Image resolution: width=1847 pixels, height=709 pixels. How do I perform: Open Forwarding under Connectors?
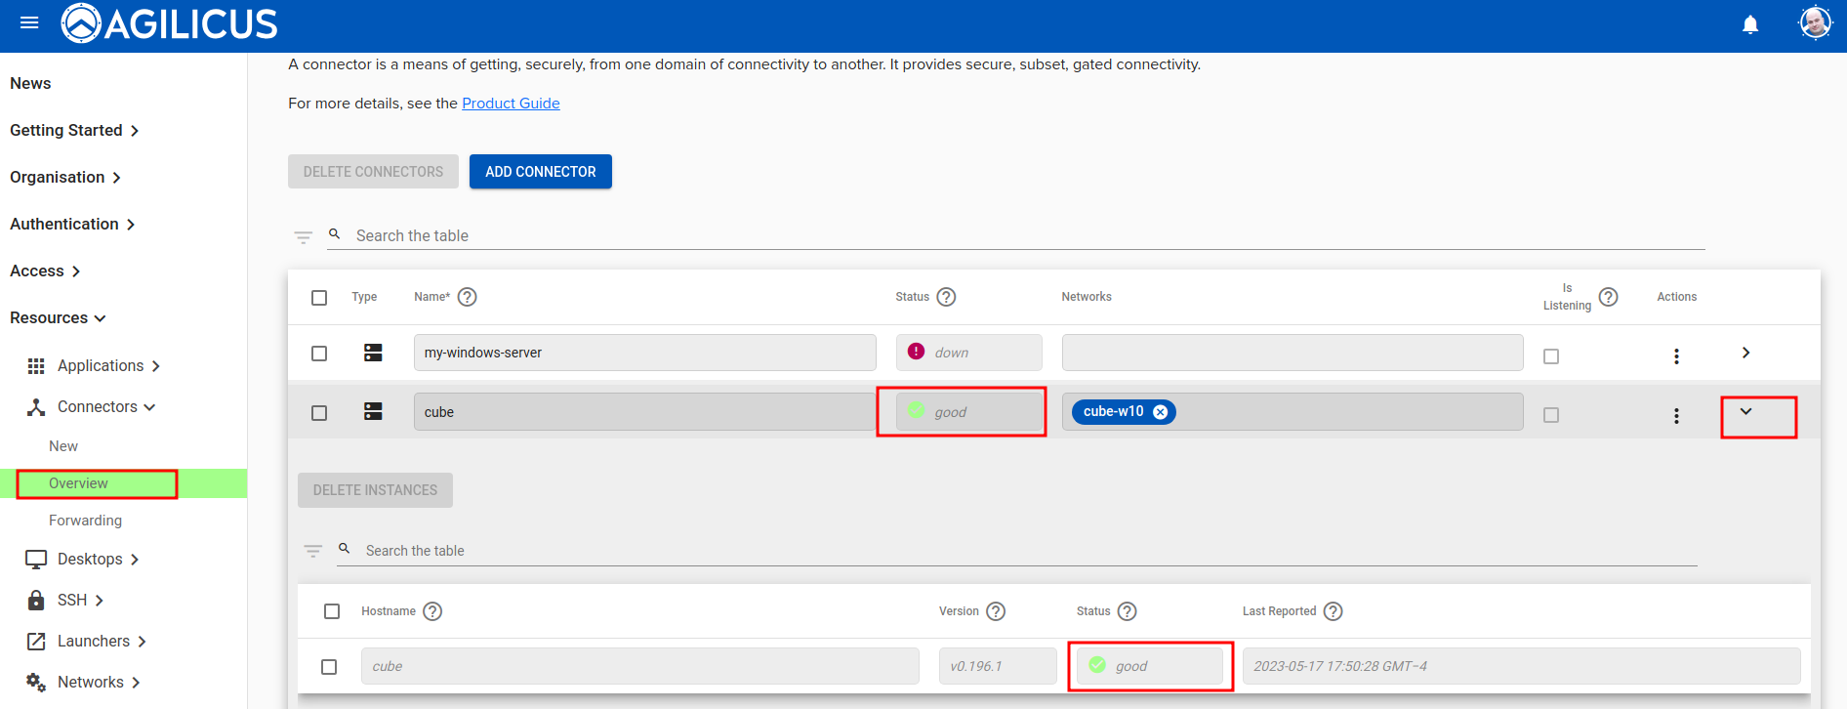point(85,521)
